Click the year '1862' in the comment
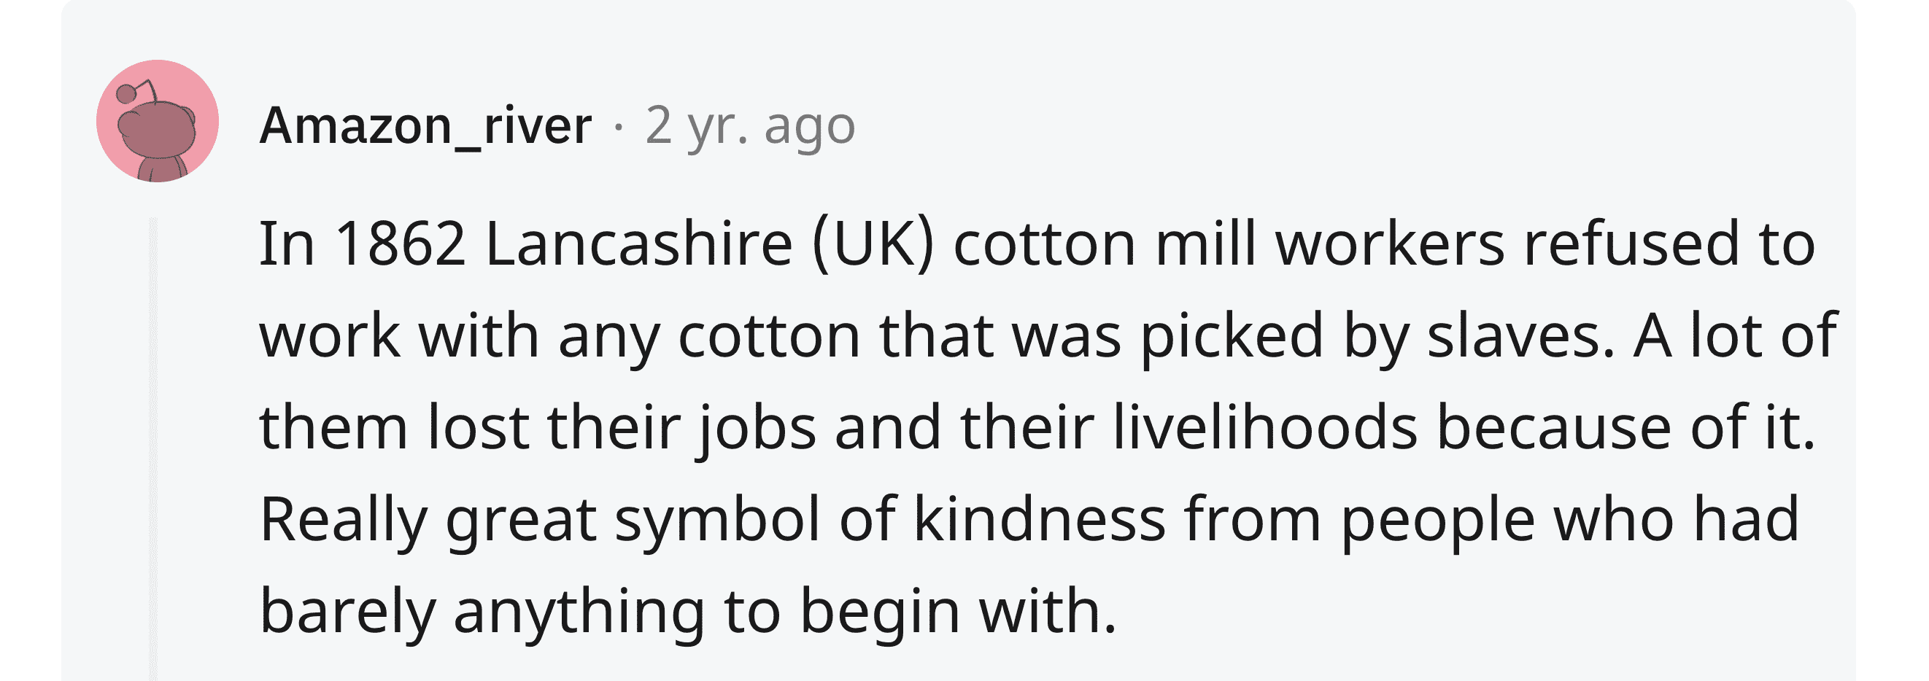Viewport: 1929px width, 681px height. (400, 244)
